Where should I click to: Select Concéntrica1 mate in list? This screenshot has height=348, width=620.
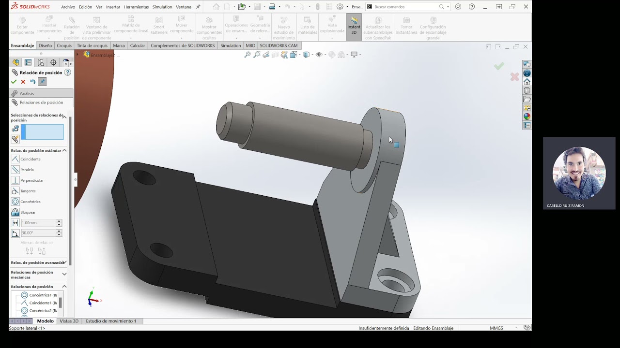[x=39, y=295]
